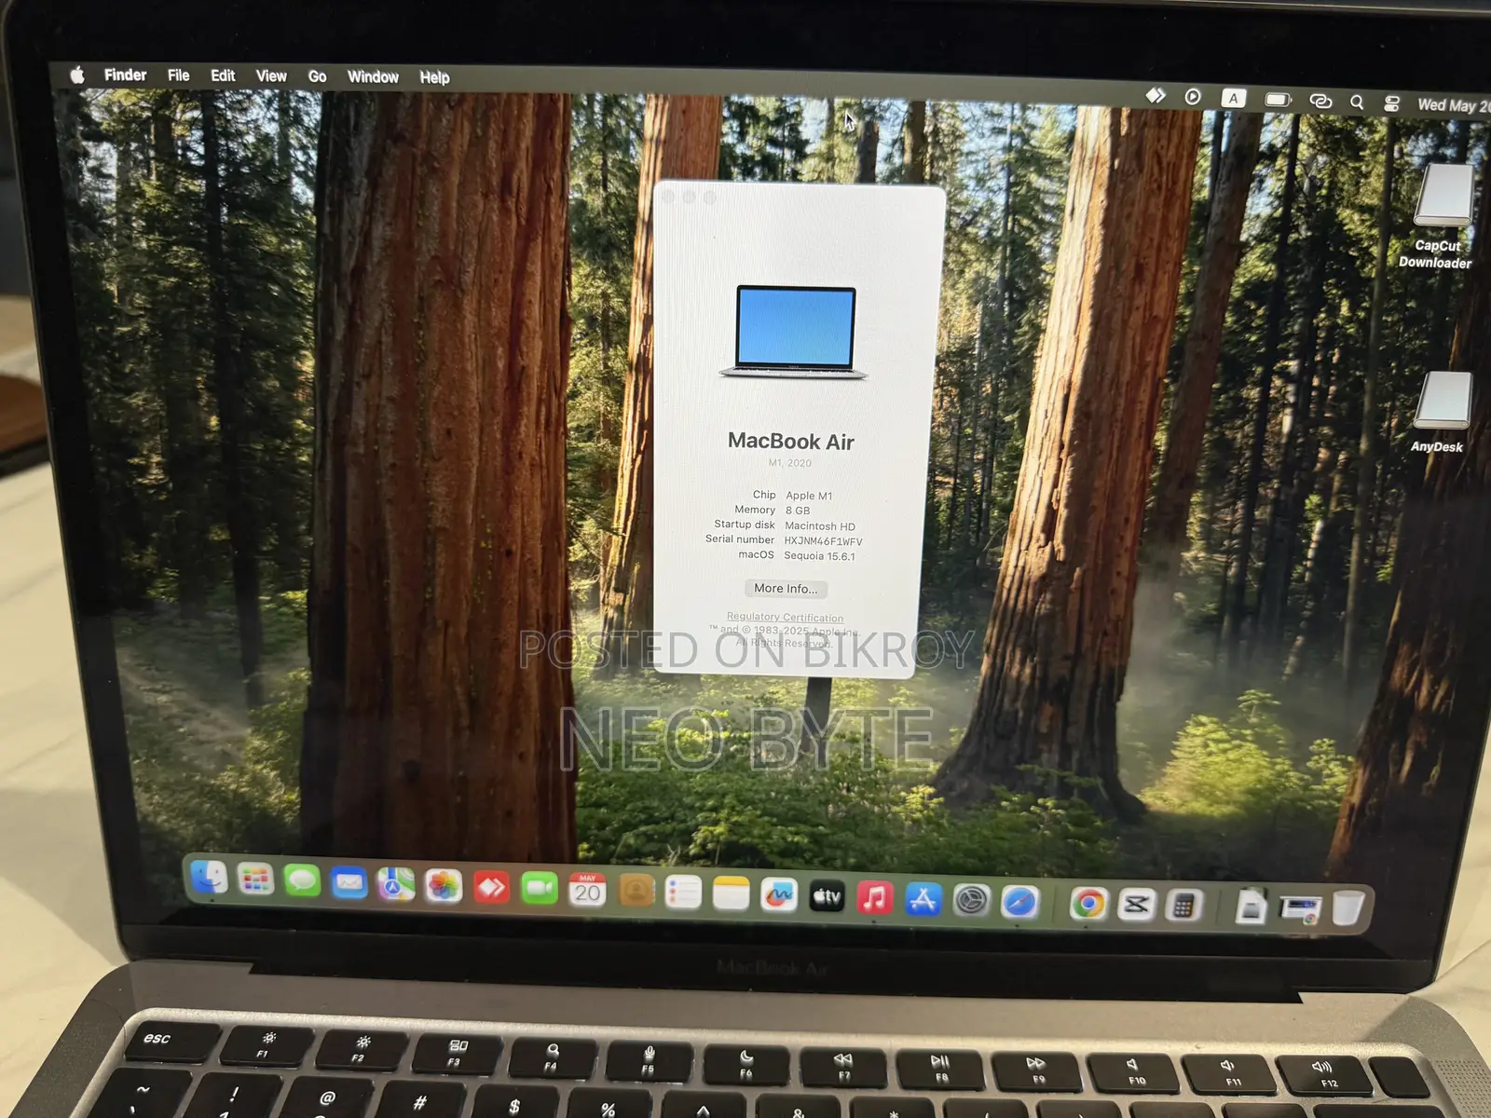Open the Regulatory Certification link
1491x1118 pixels.
click(x=785, y=617)
